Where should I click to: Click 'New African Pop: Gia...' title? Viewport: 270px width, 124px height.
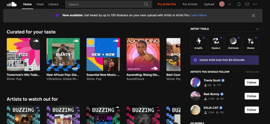tap(63, 75)
